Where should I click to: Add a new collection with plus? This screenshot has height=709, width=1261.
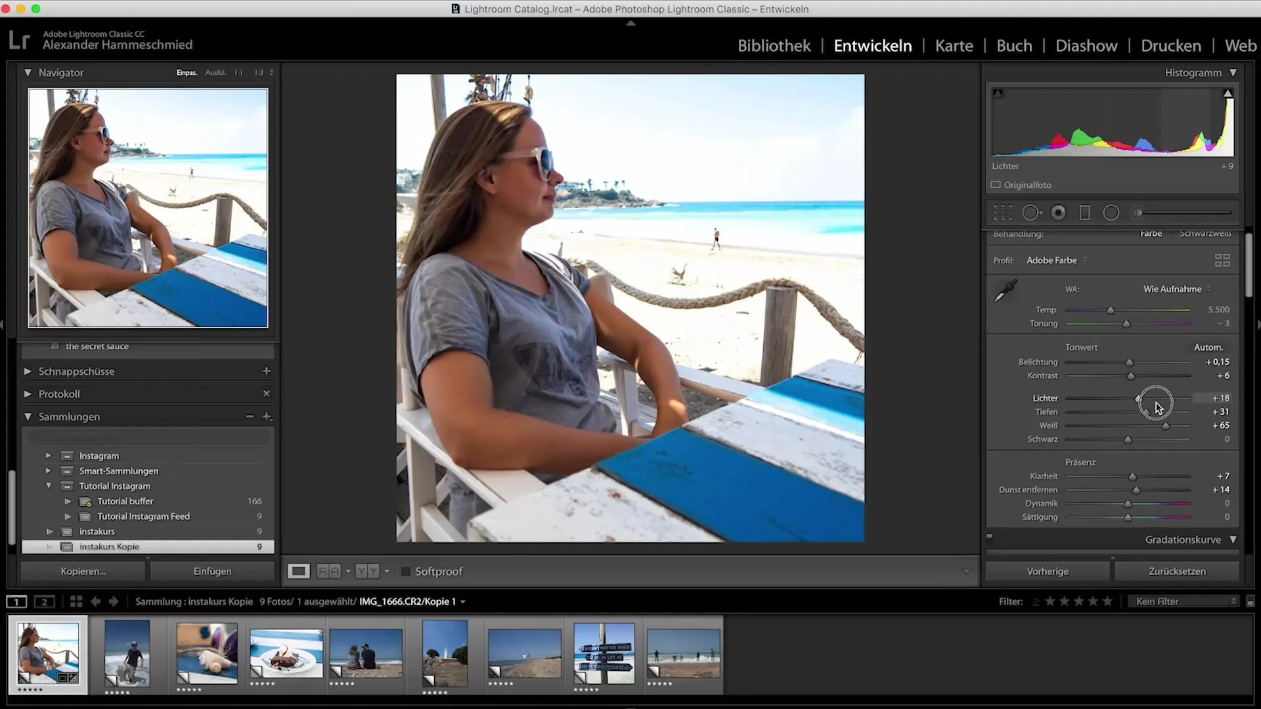pyautogui.click(x=267, y=416)
